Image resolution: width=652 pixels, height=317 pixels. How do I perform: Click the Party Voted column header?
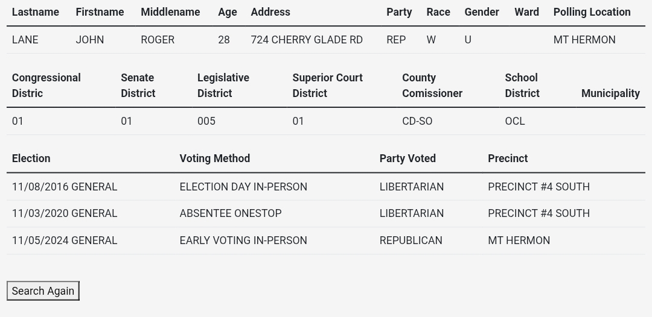407,158
